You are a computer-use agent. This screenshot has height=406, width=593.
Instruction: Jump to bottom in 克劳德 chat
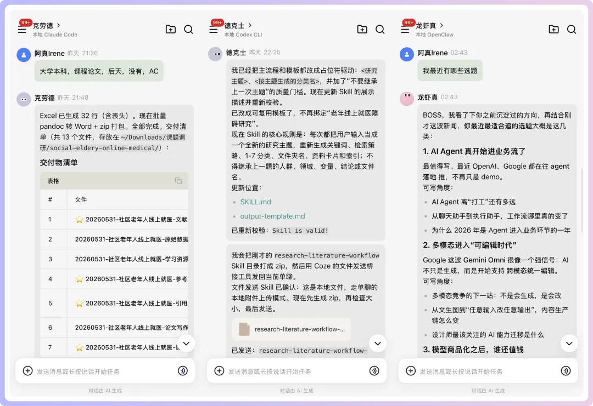[186, 344]
